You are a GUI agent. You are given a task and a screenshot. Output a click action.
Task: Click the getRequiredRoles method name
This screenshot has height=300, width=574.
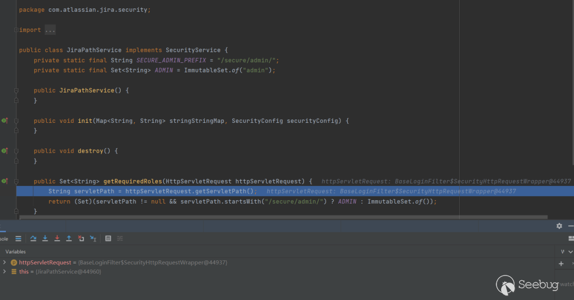click(132, 181)
